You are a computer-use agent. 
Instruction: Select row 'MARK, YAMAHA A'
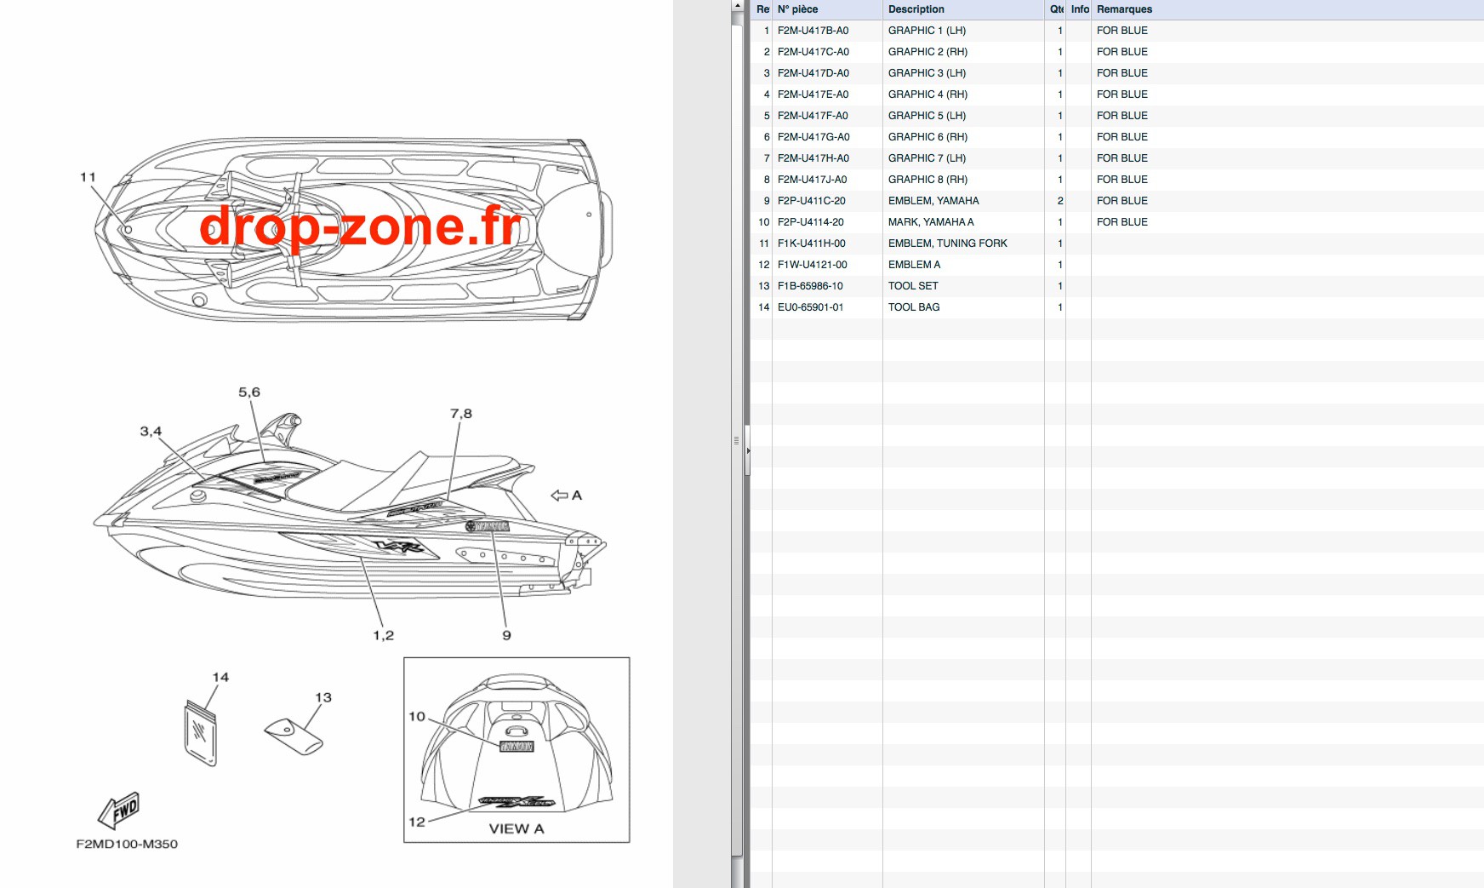pos(1117,222)
